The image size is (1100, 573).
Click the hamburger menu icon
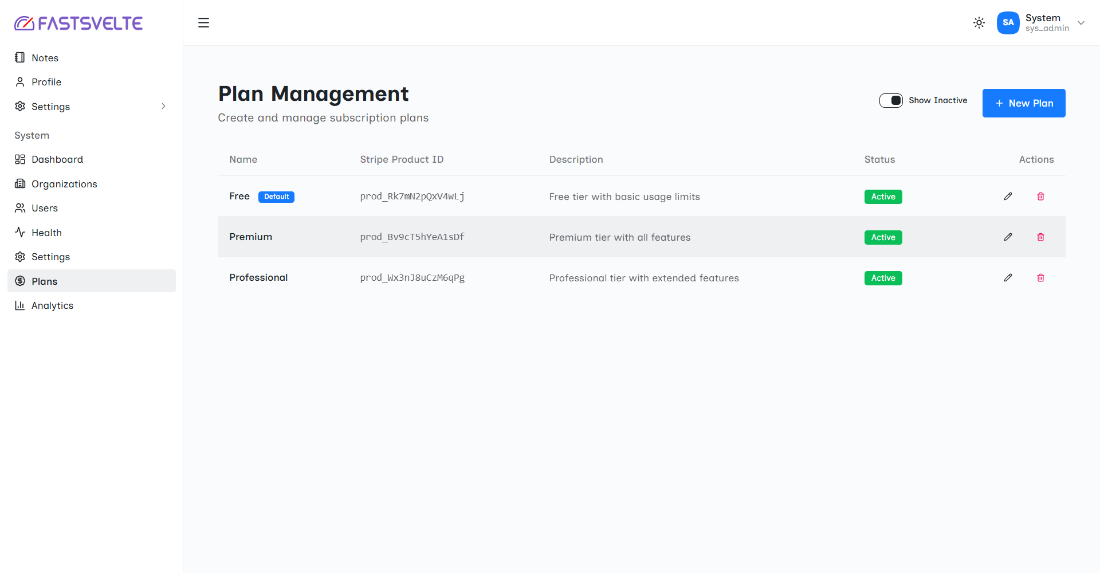(x=203, y=23)
